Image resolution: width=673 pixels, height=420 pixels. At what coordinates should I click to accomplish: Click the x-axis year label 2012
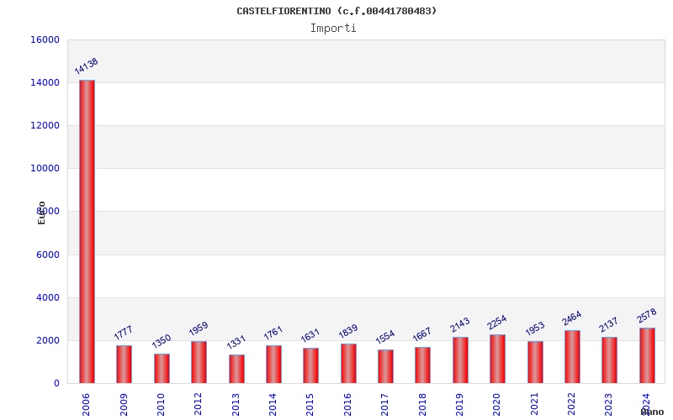point(199,404)
